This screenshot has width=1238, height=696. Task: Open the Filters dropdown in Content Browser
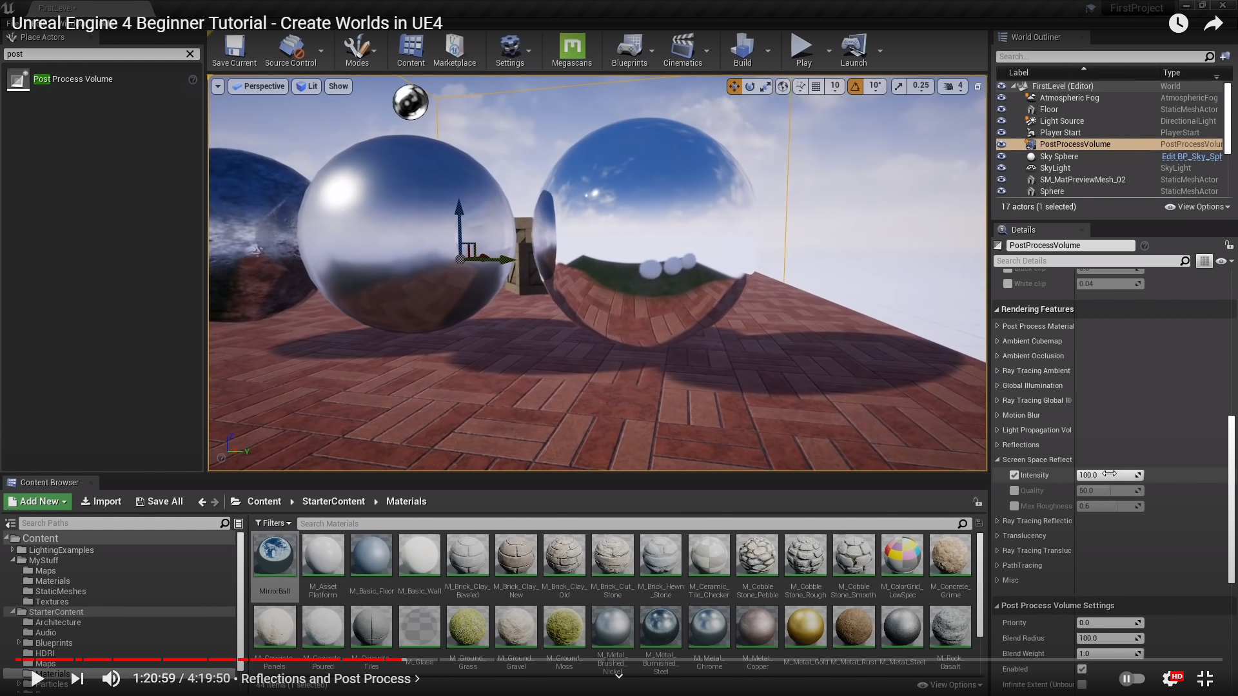coord(273,523)
